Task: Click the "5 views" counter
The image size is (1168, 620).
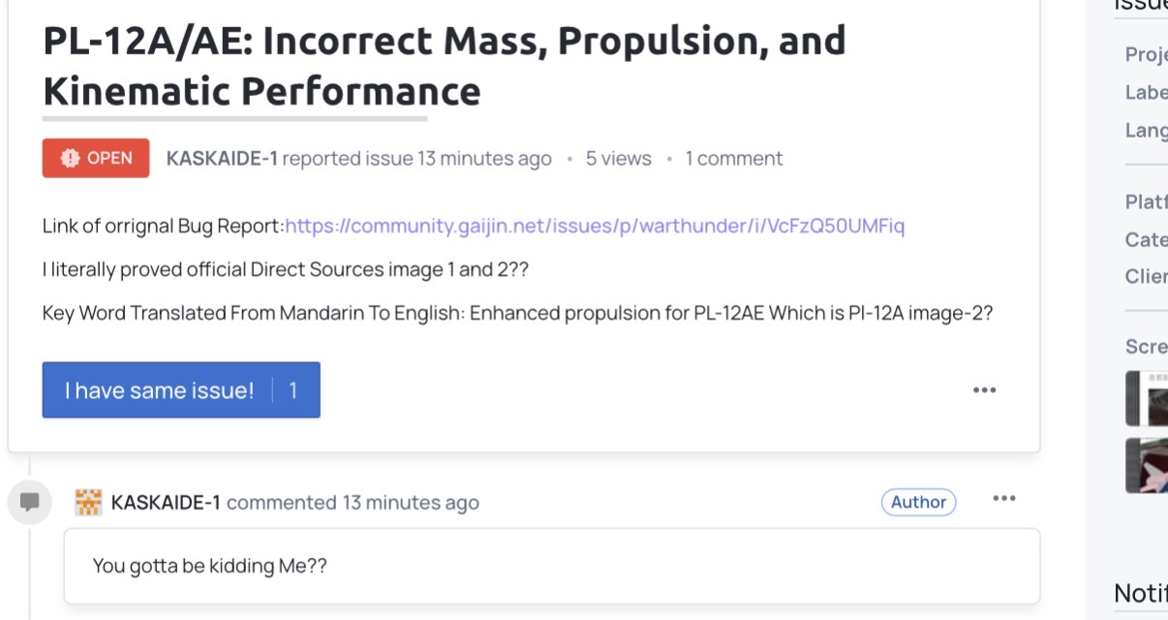Action: pos(618,159)
